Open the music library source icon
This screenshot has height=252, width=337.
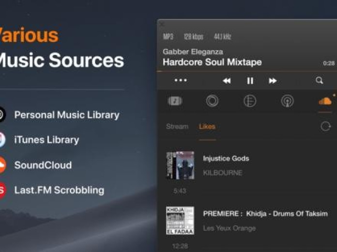[175, 101]
